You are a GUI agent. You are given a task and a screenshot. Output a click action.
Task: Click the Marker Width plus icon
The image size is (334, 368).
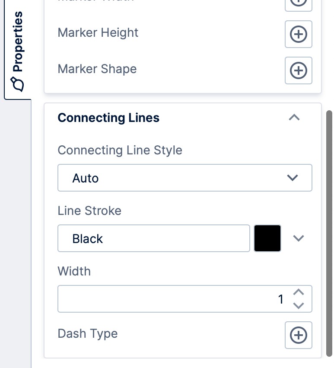298,3
